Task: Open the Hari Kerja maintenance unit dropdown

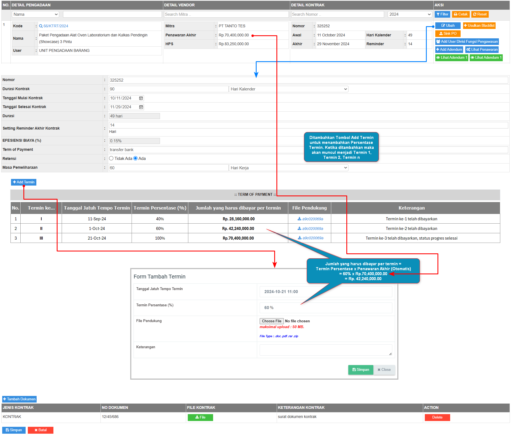Action: pos(289,168)
